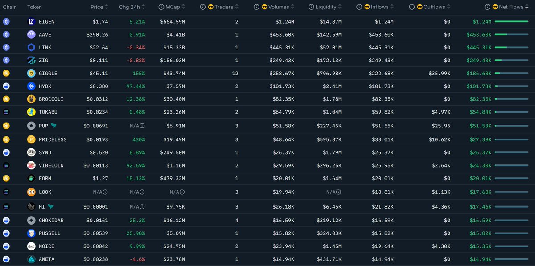
Task: Click the info icon beside Net Flows header
Action: (489, 7)
